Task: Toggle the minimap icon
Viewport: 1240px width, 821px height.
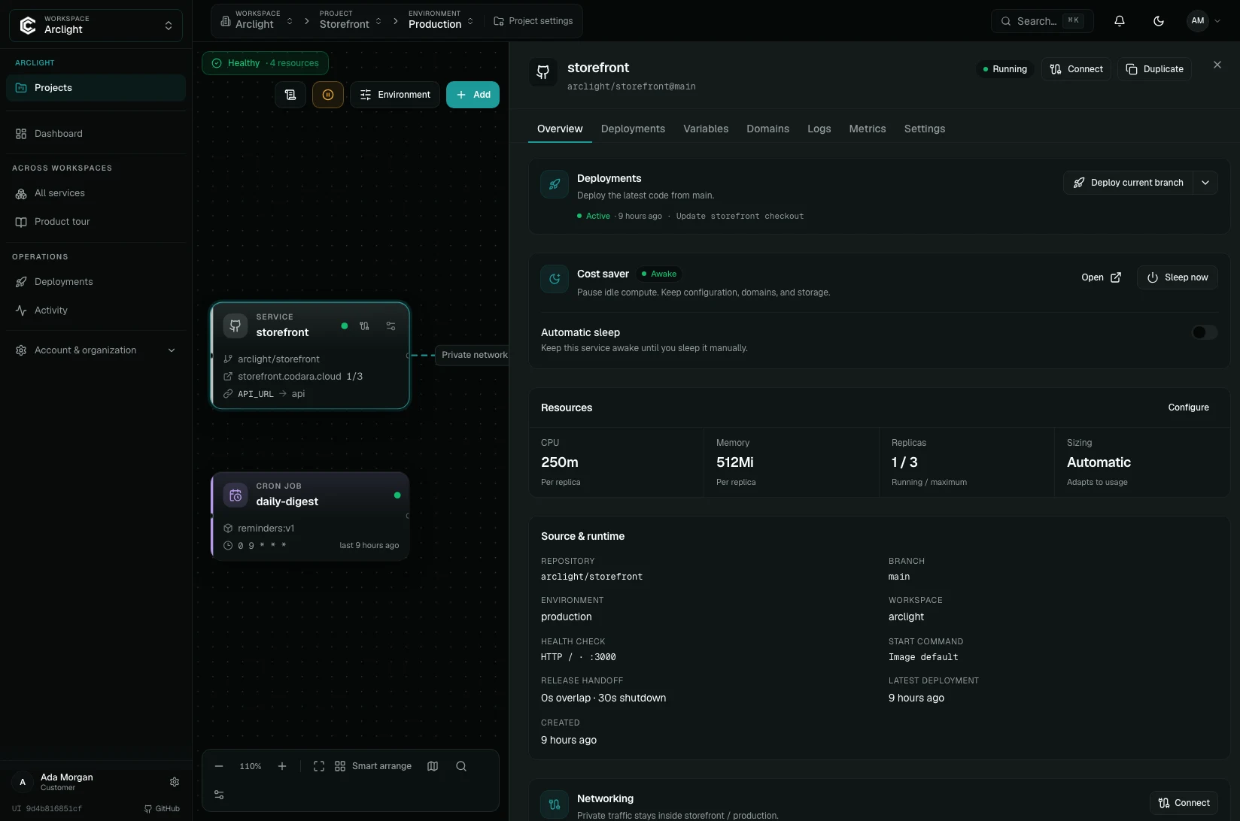Action: tap(433, 766)
